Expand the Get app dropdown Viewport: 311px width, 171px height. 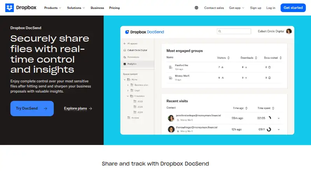pyautogui.click(x=237, y=8)
